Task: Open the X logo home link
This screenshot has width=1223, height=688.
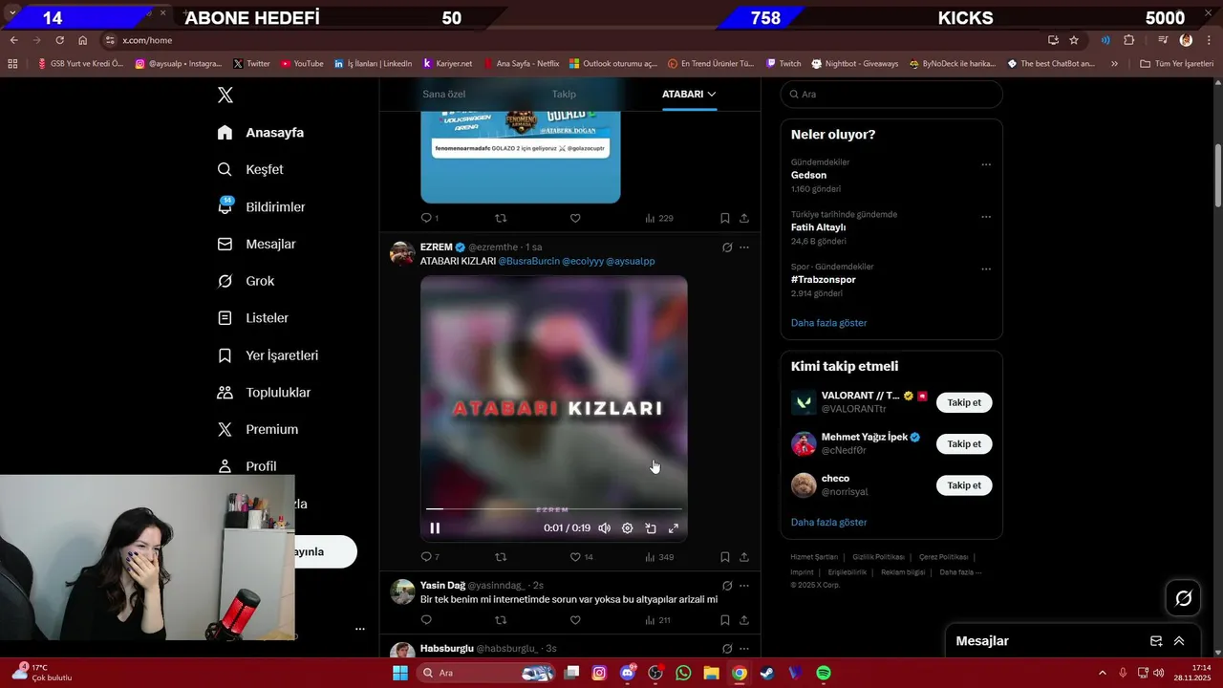Action: coord(225,95)
